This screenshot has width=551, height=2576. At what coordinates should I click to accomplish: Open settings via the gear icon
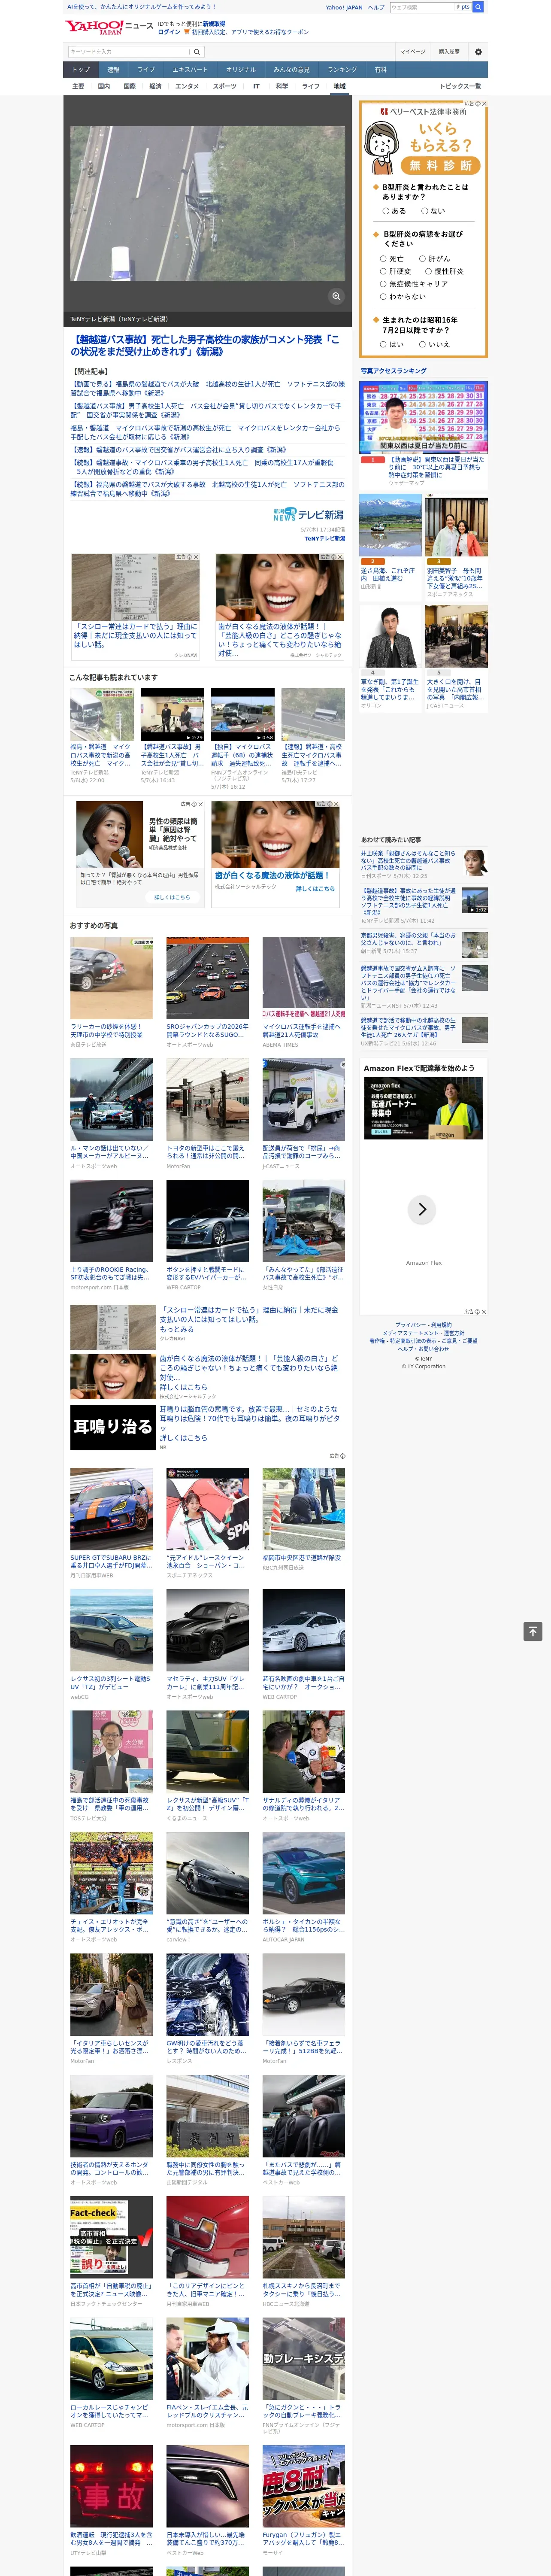coord(478,52)
